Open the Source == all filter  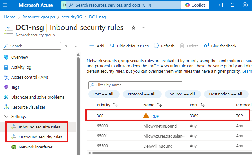(182, 94)
